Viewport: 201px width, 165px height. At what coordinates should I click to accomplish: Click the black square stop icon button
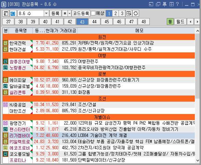[x=65, y=13]
